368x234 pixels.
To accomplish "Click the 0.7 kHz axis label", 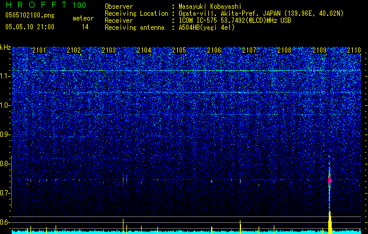I will pos(5,193).
